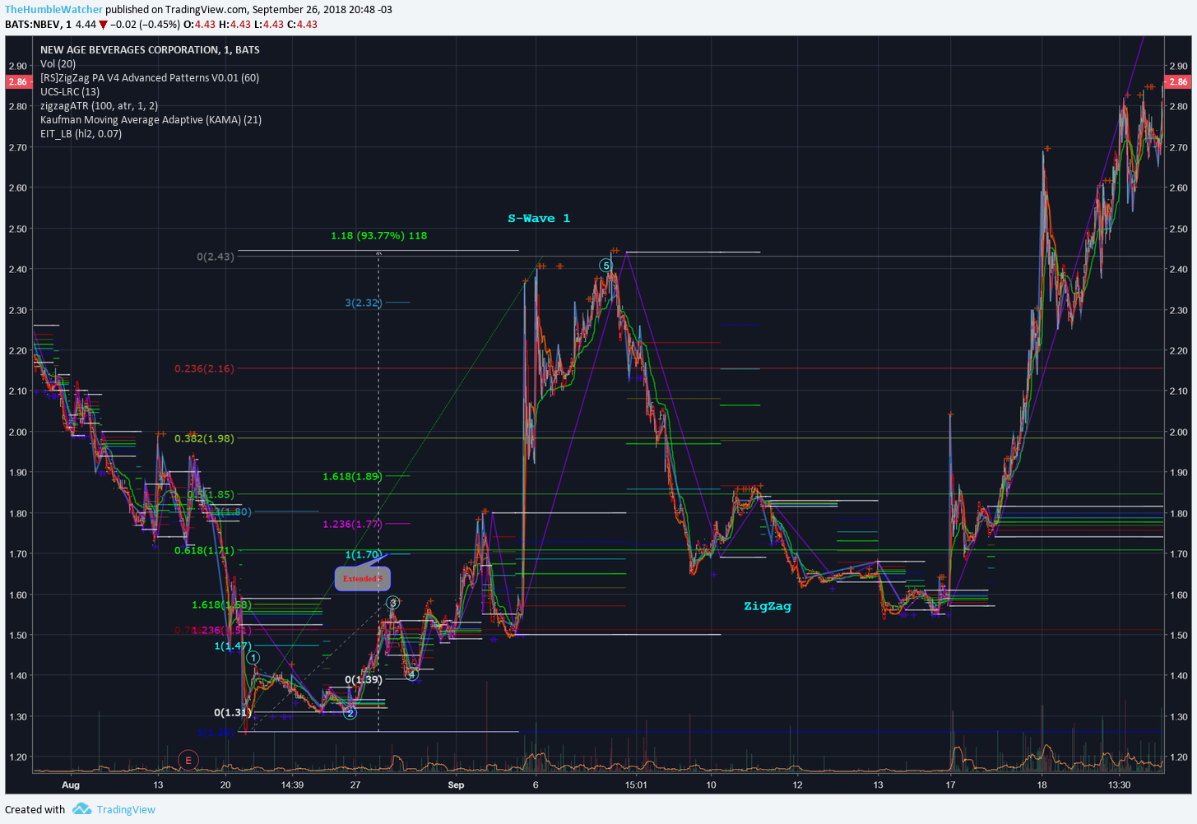
Task: Click the red E earnings marker
Action: click(x=188, y=760)
